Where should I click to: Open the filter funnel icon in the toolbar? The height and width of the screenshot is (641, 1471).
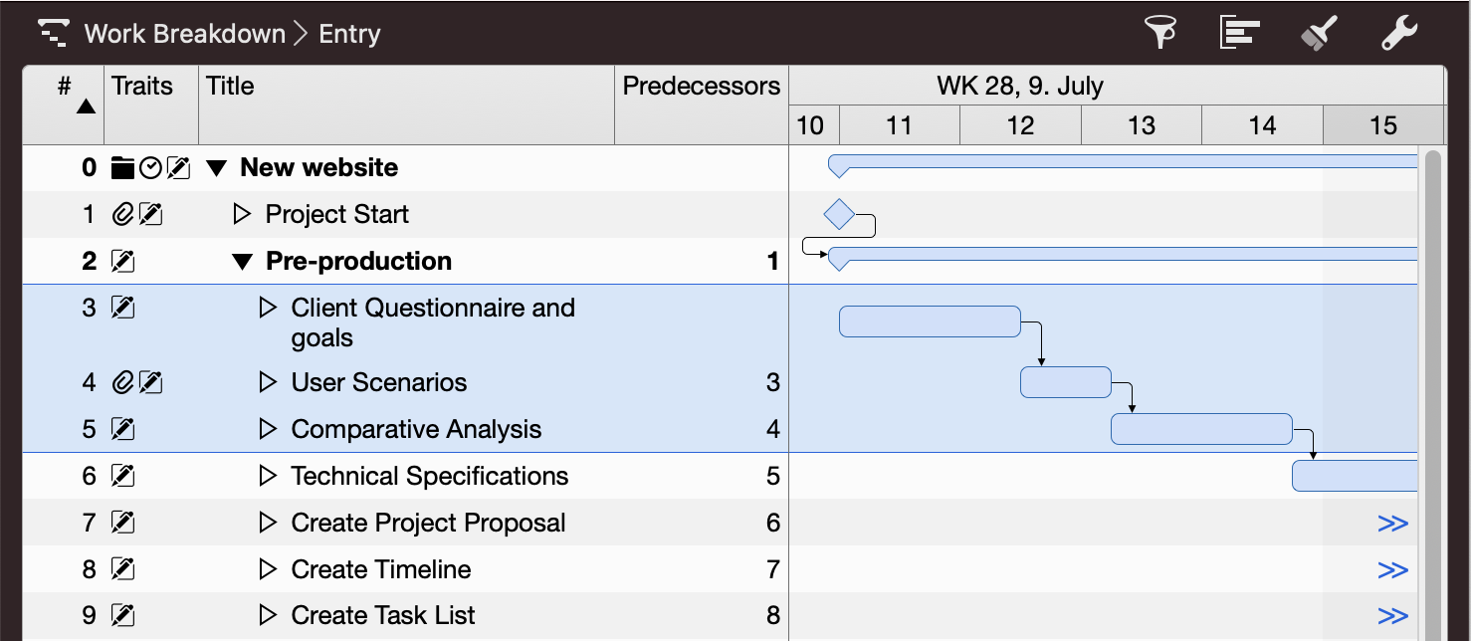(x=1161, y=33)
